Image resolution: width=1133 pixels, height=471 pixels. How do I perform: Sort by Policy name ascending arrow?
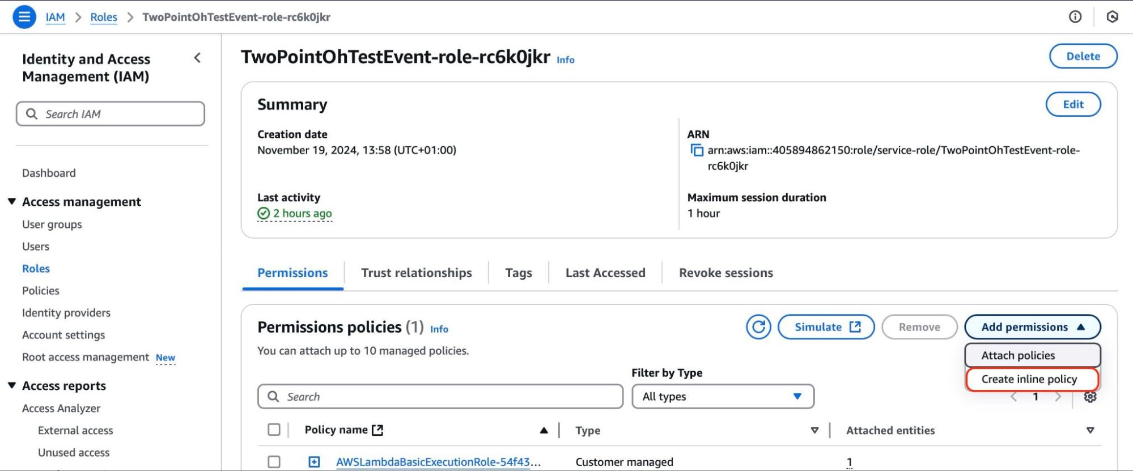(544, 430)
